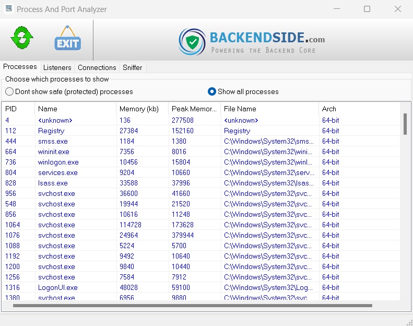Screen dimensions: 413x326
Task: Click PID 856 in the list
Action: coord(10,214)
